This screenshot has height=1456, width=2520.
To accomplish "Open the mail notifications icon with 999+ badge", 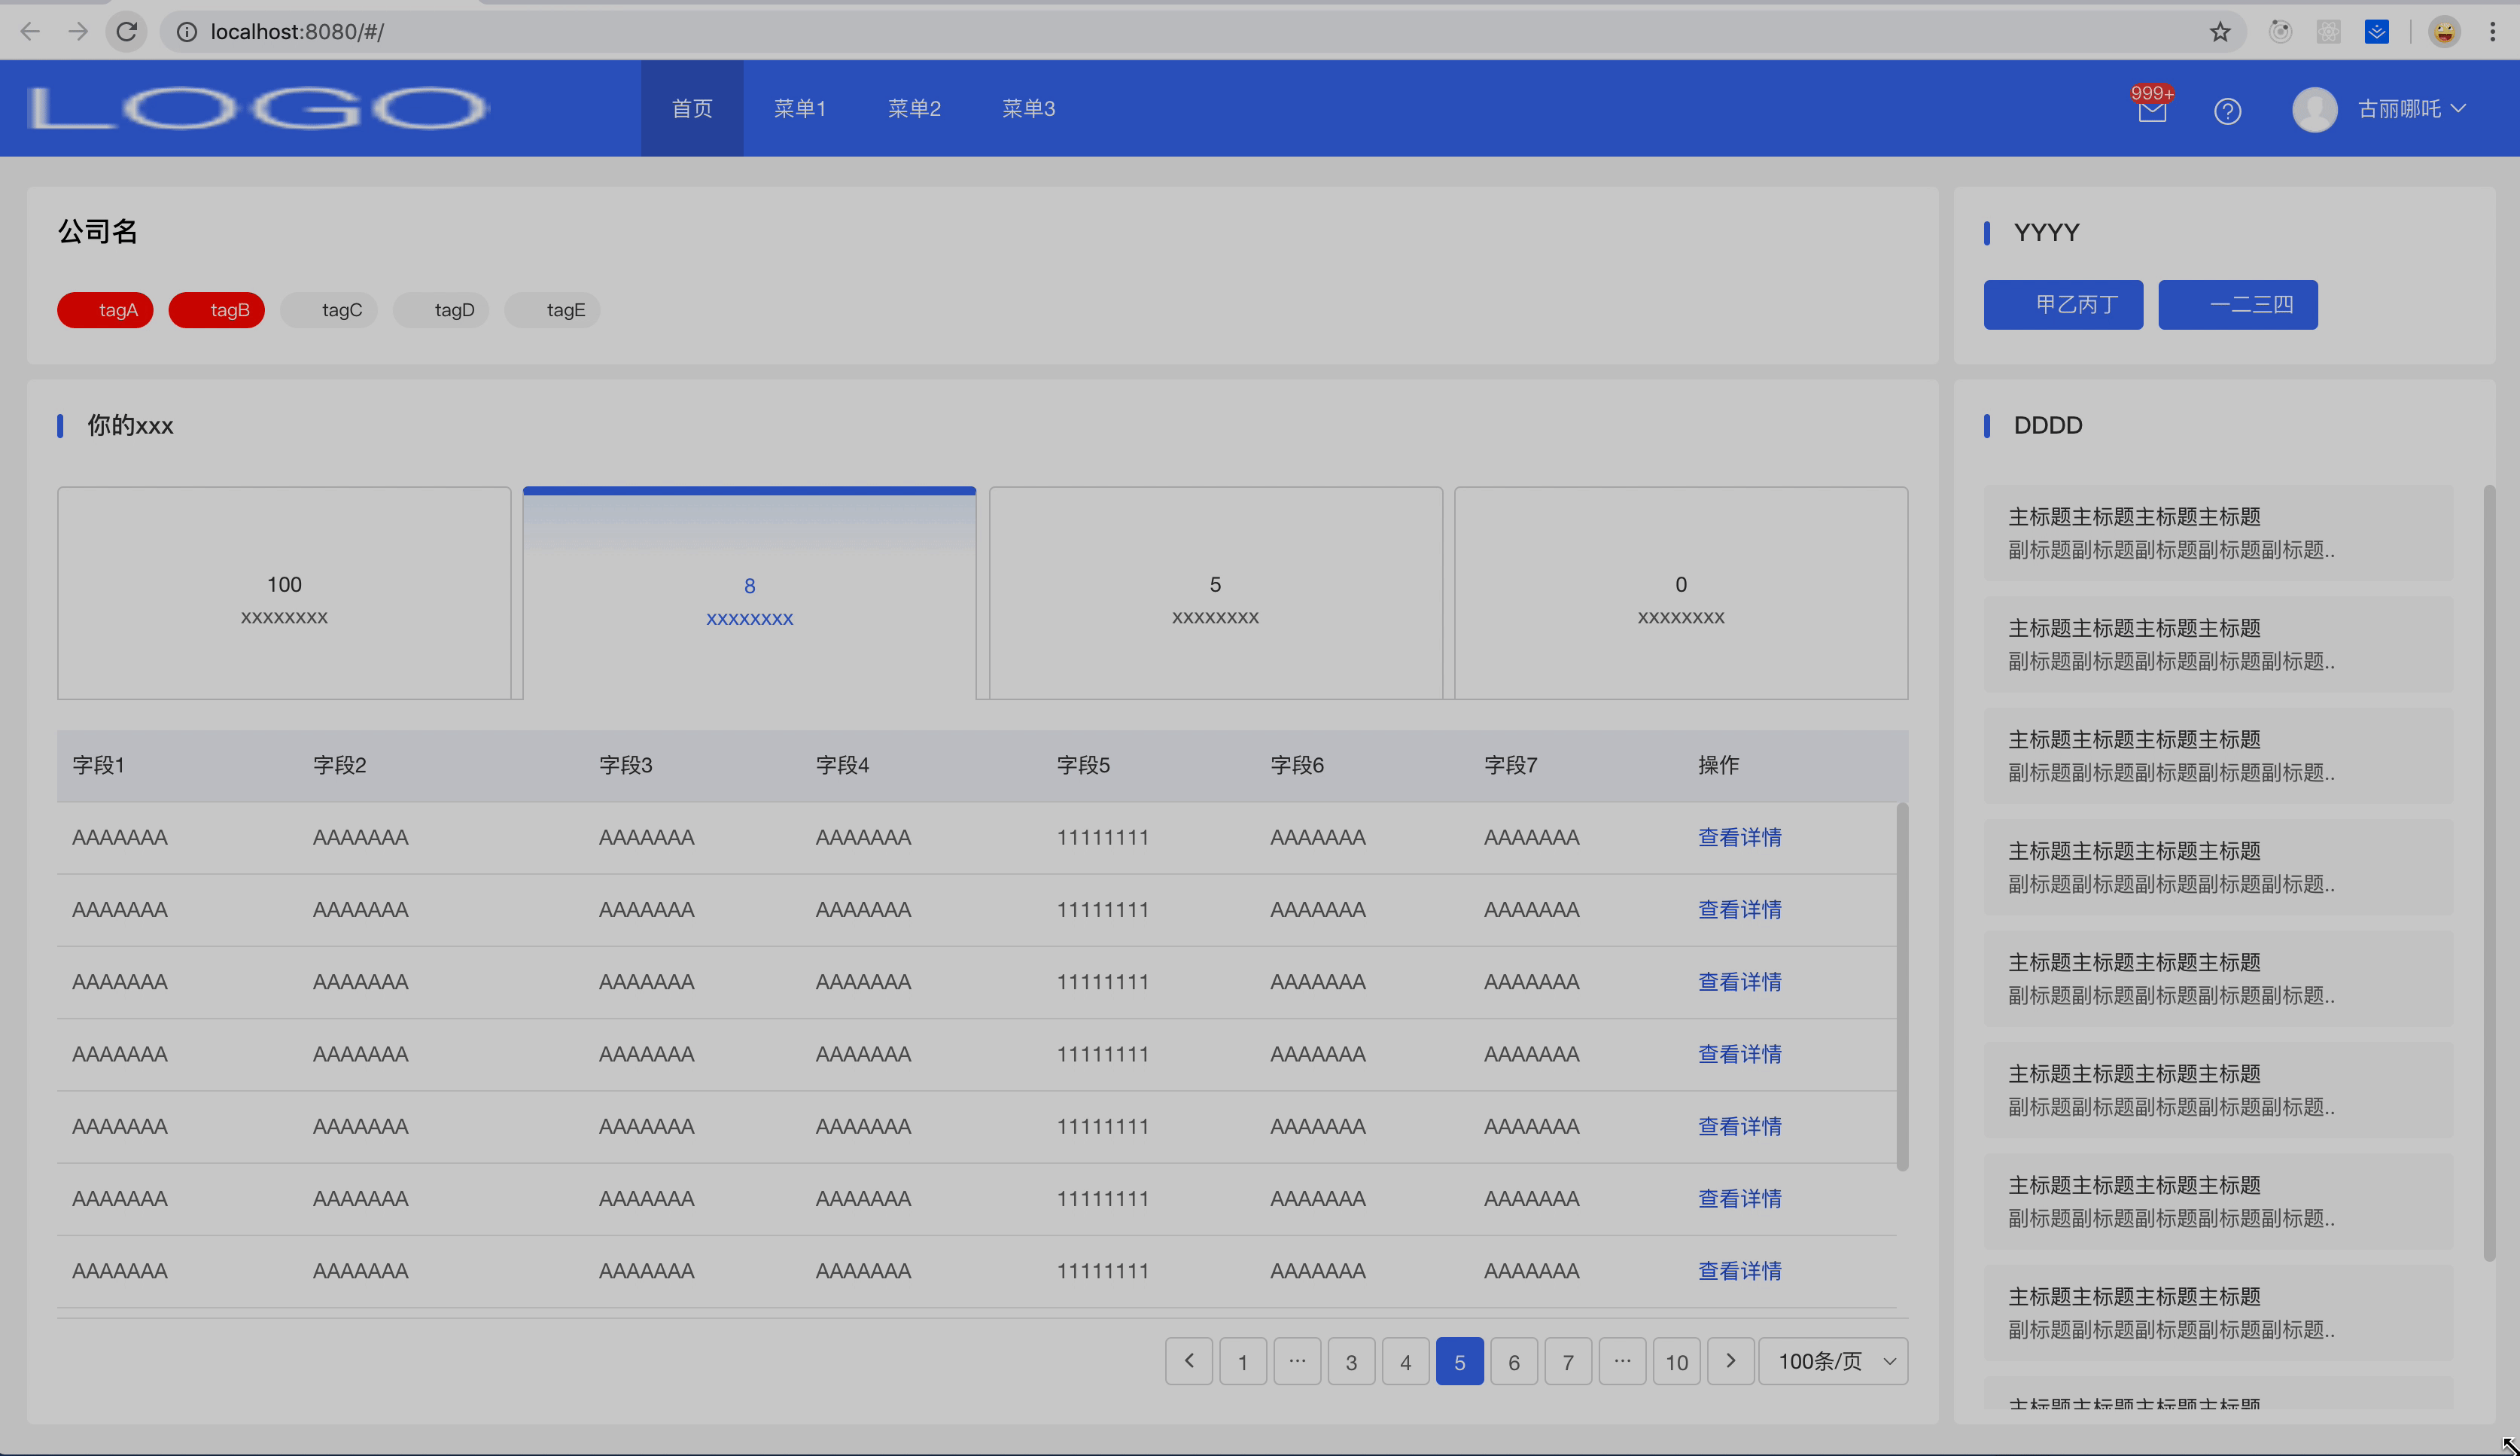I will click(x=2151, y=110).
